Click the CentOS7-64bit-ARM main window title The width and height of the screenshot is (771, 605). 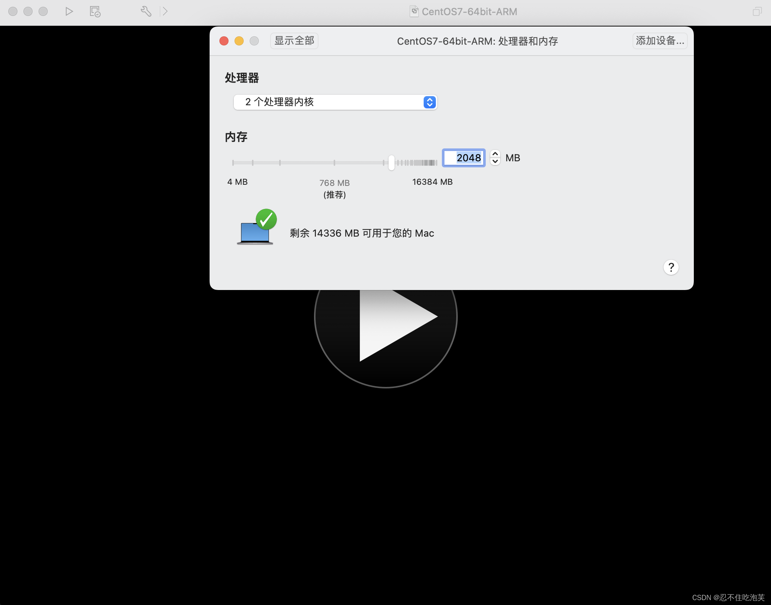click(469, 12)
